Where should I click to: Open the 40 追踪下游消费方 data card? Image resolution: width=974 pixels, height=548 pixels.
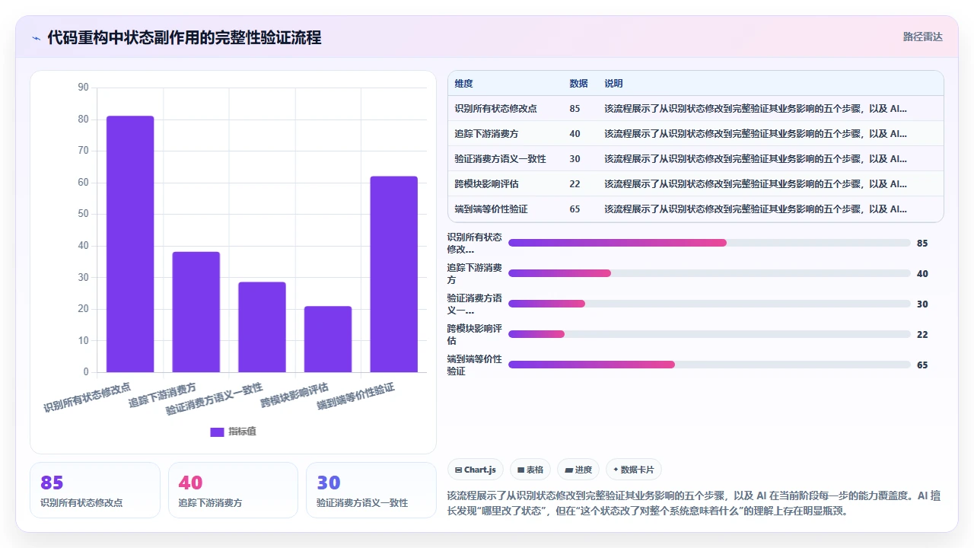pyautogui.click(x=233, y=490)
